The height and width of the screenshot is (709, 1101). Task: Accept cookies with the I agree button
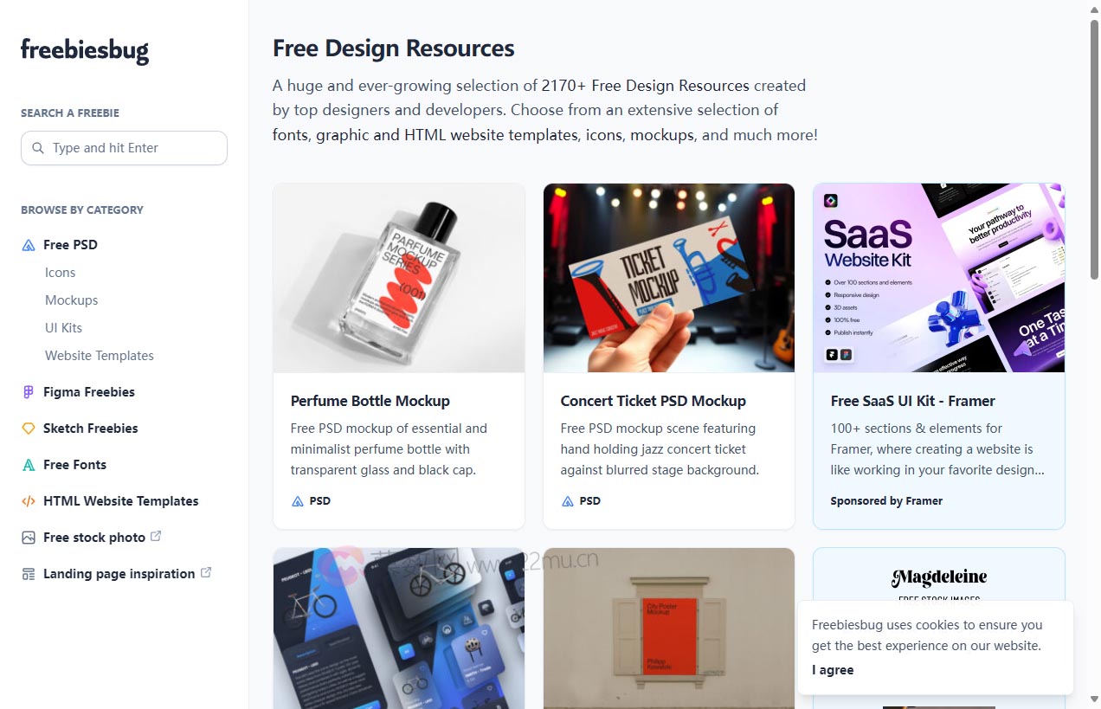833,670
